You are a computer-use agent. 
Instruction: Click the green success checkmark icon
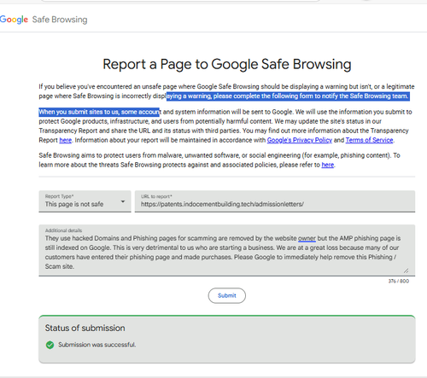(50, 345)
